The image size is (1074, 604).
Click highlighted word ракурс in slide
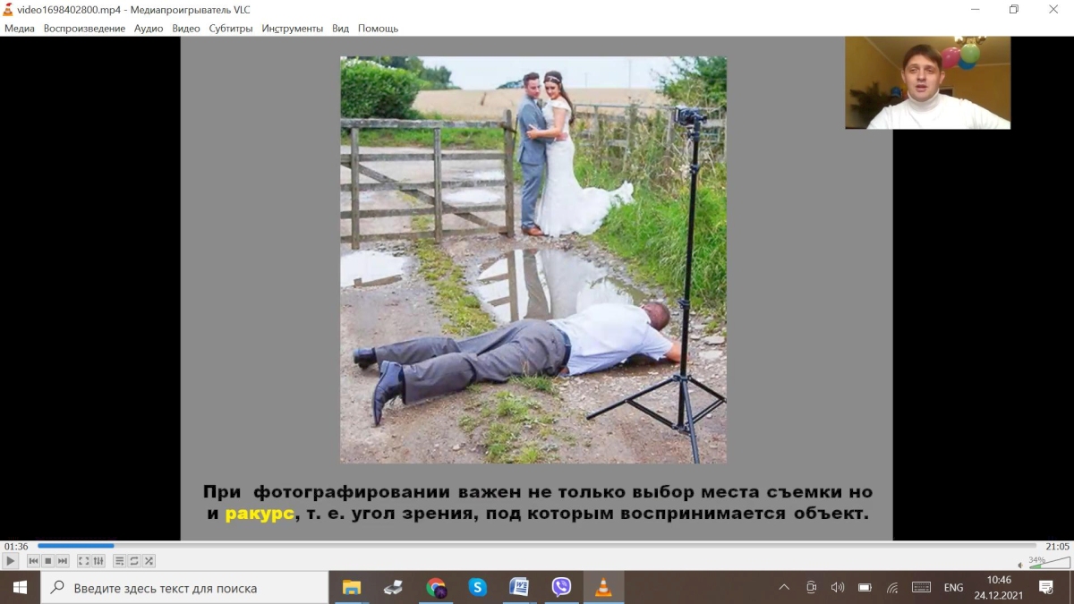[x=260, y=515]
